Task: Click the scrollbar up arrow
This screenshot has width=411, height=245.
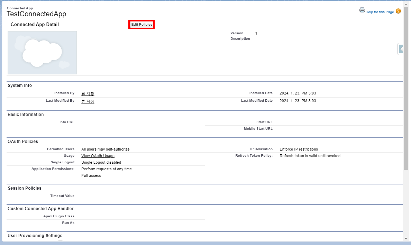Action: pos(406,4)
